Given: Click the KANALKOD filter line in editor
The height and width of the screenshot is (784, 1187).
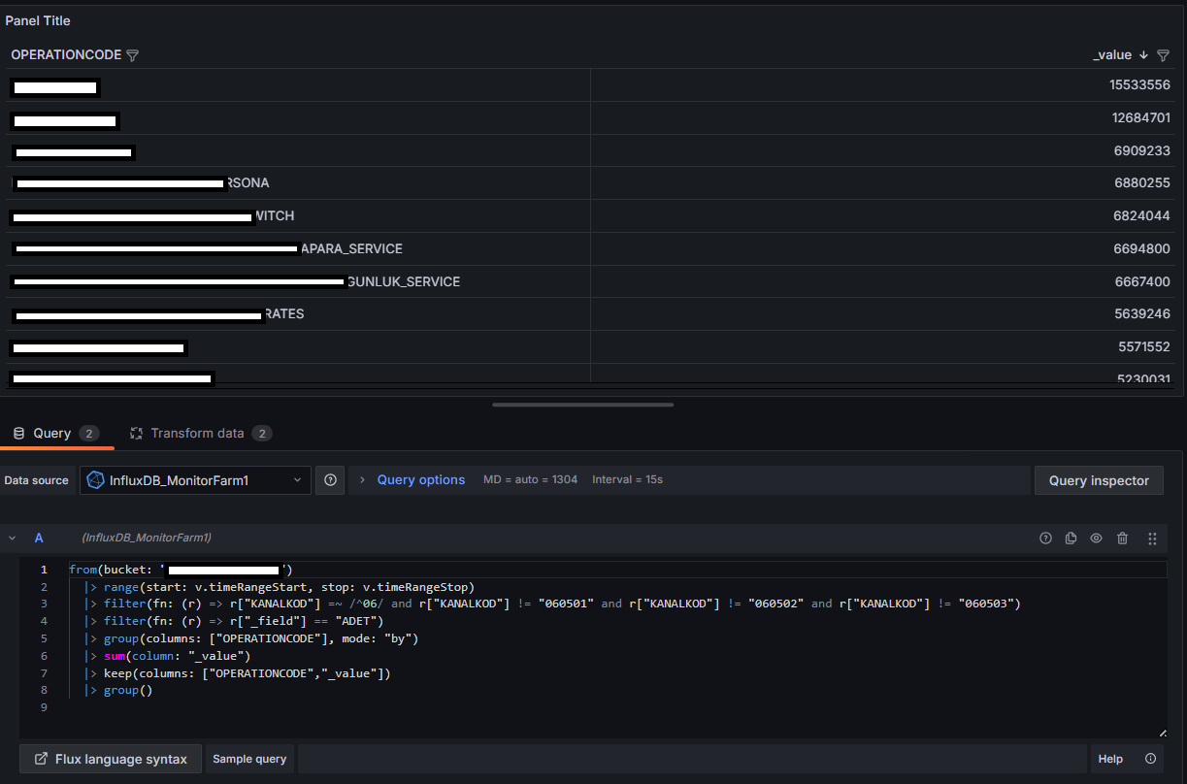Looking at the screenshot, I should 552,604.
